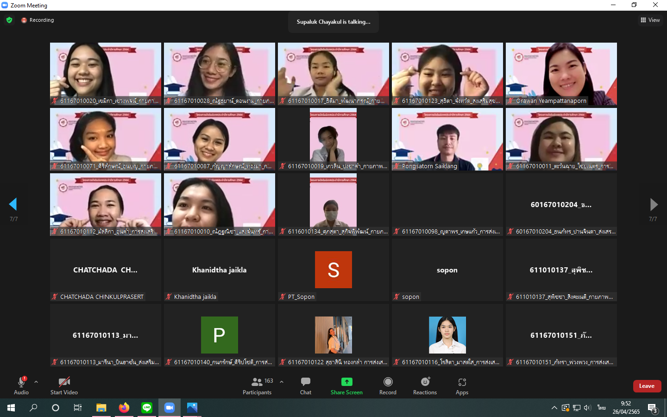Viewport: 667px width, 417px height.
Task: Expand audio options caret next to Audio
Action: (36, 382)
